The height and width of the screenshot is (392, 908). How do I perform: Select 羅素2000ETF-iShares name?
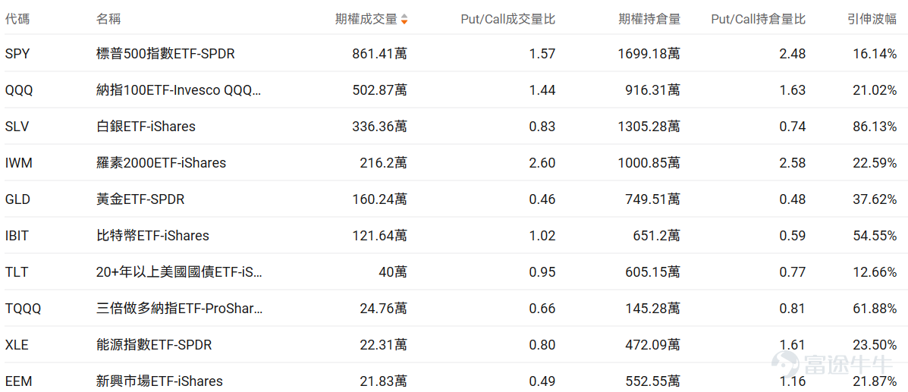tap(161, 163)
